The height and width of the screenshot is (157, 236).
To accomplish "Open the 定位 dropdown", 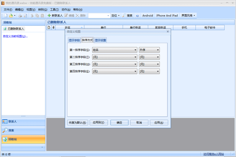I will pos(115,16).
